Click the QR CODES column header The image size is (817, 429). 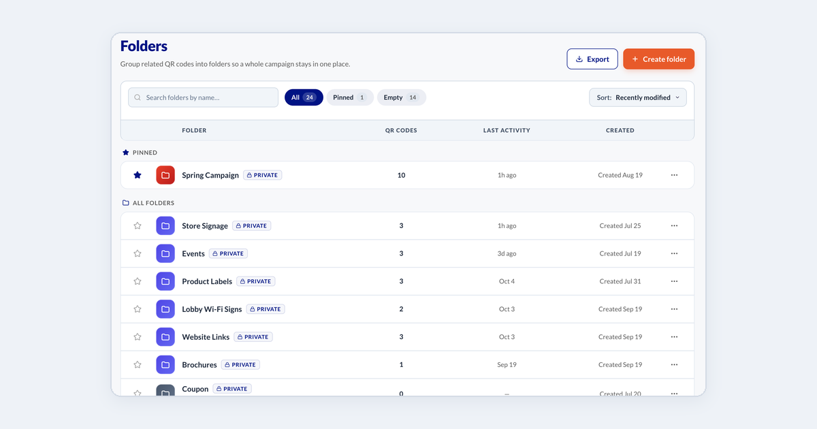click(401, 130)
